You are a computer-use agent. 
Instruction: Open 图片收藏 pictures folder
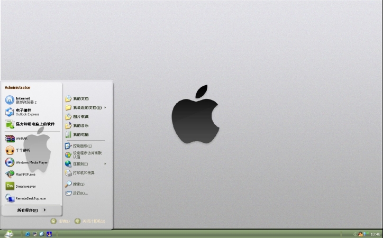coord(85,117)
